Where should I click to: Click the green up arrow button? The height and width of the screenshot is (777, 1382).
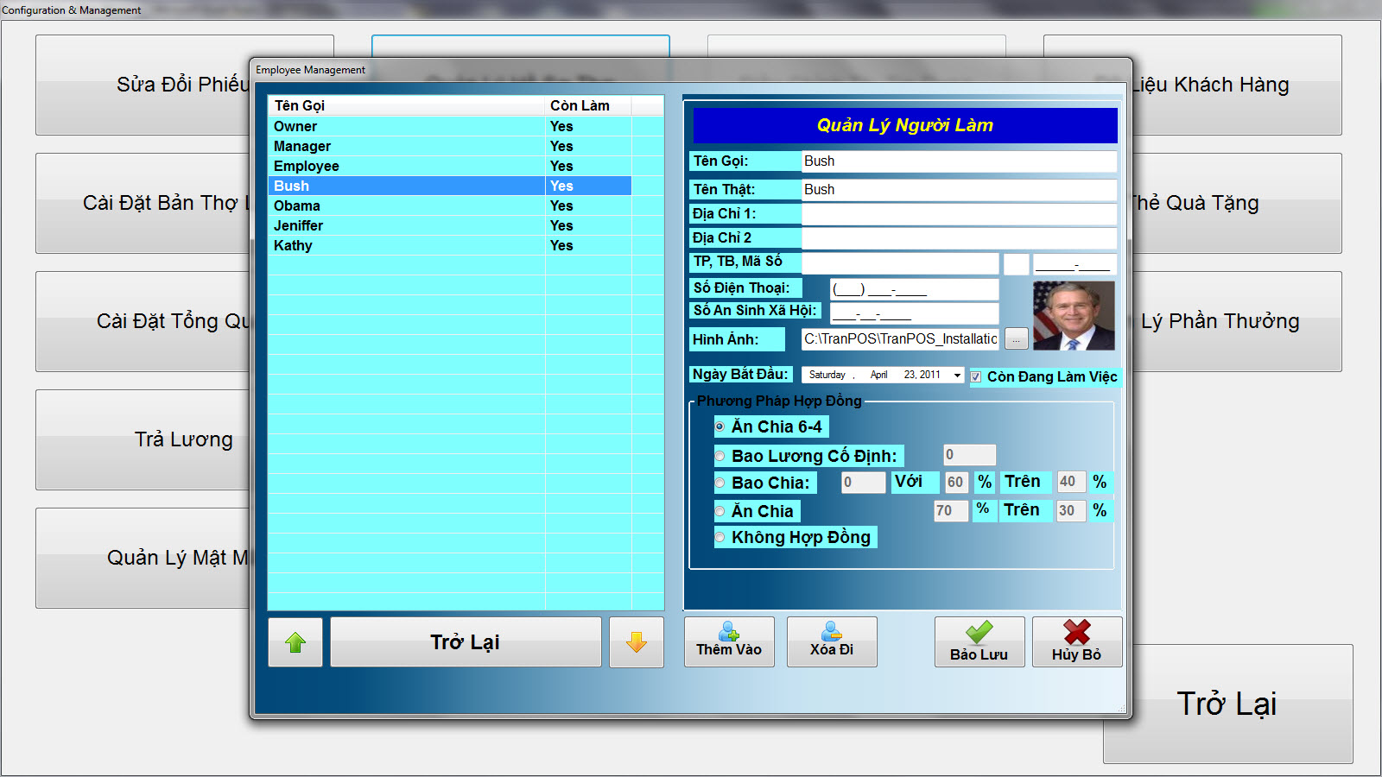pos(295,642)
